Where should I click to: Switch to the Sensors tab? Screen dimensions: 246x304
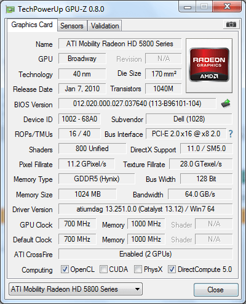72,26
